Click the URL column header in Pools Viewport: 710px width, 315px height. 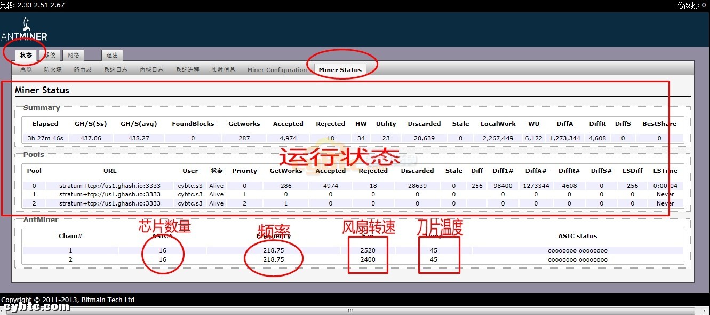110,171
